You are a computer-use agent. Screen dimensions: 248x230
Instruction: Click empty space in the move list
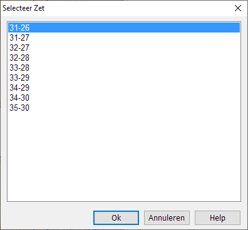(124, 156)
